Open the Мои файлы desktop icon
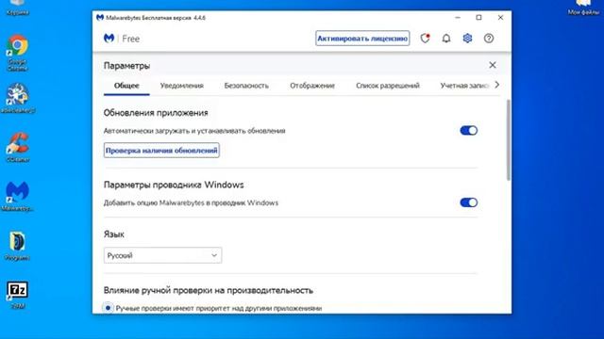 point(583,8)
